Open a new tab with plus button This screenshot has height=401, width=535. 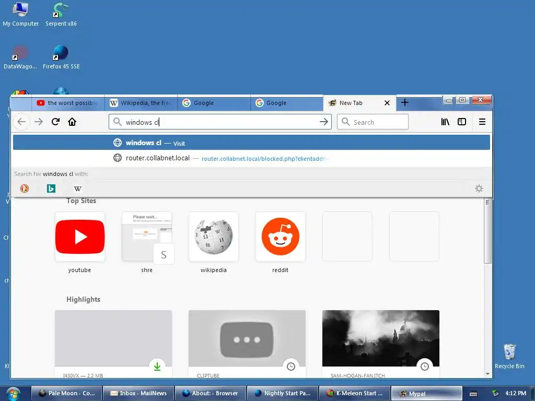(405, 103)
